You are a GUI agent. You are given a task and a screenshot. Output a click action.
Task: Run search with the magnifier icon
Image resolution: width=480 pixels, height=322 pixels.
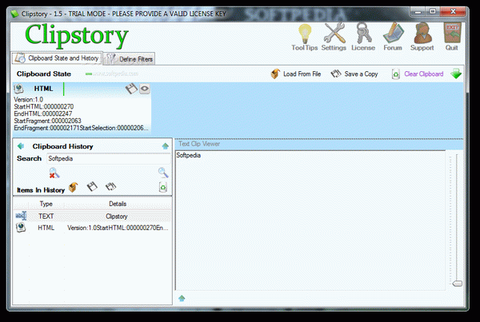click(163, 173)
